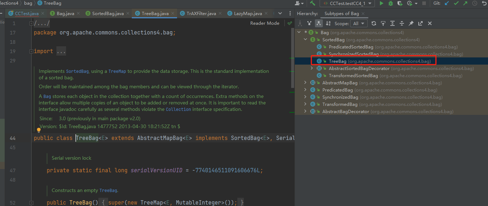
Task: Open Git history clock icon
Action: (x=475, y=3)
